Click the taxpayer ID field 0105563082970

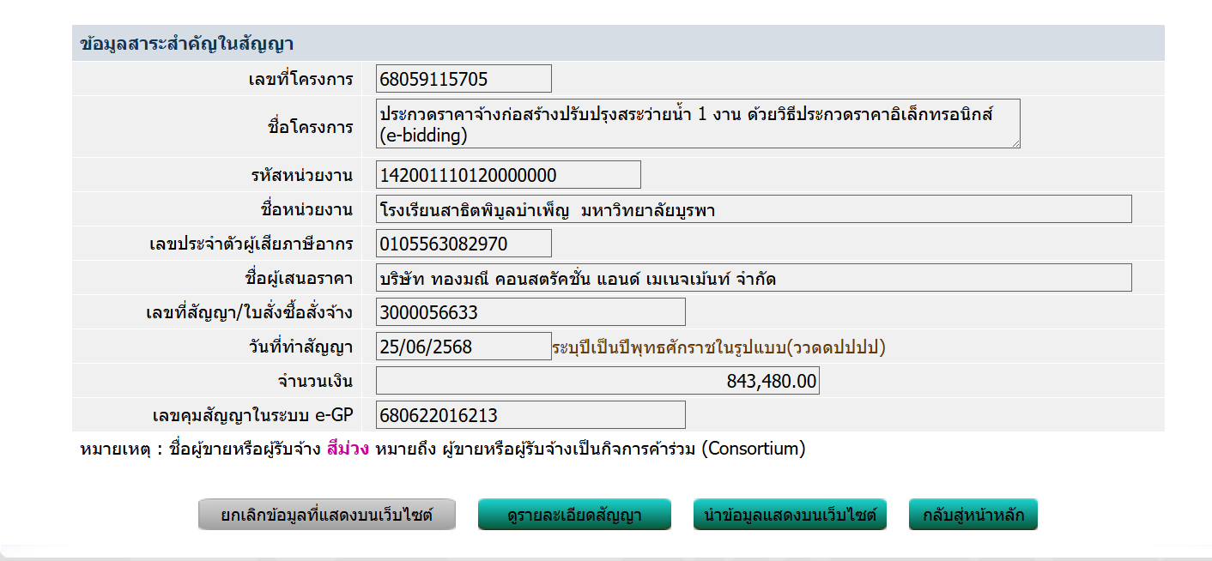coord(464,244)
